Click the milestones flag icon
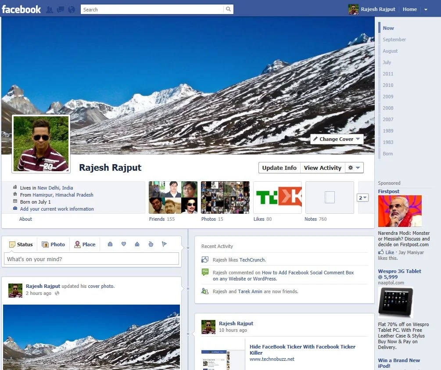441x370 pixels. 164,244
